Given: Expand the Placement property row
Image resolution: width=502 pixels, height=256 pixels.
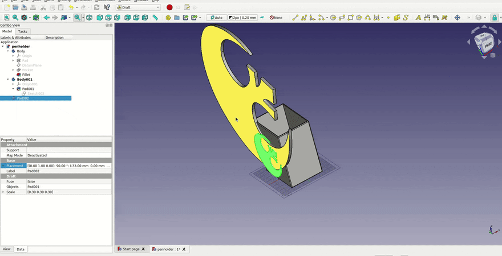Looking at the screenshot, I should coord(3,166).
